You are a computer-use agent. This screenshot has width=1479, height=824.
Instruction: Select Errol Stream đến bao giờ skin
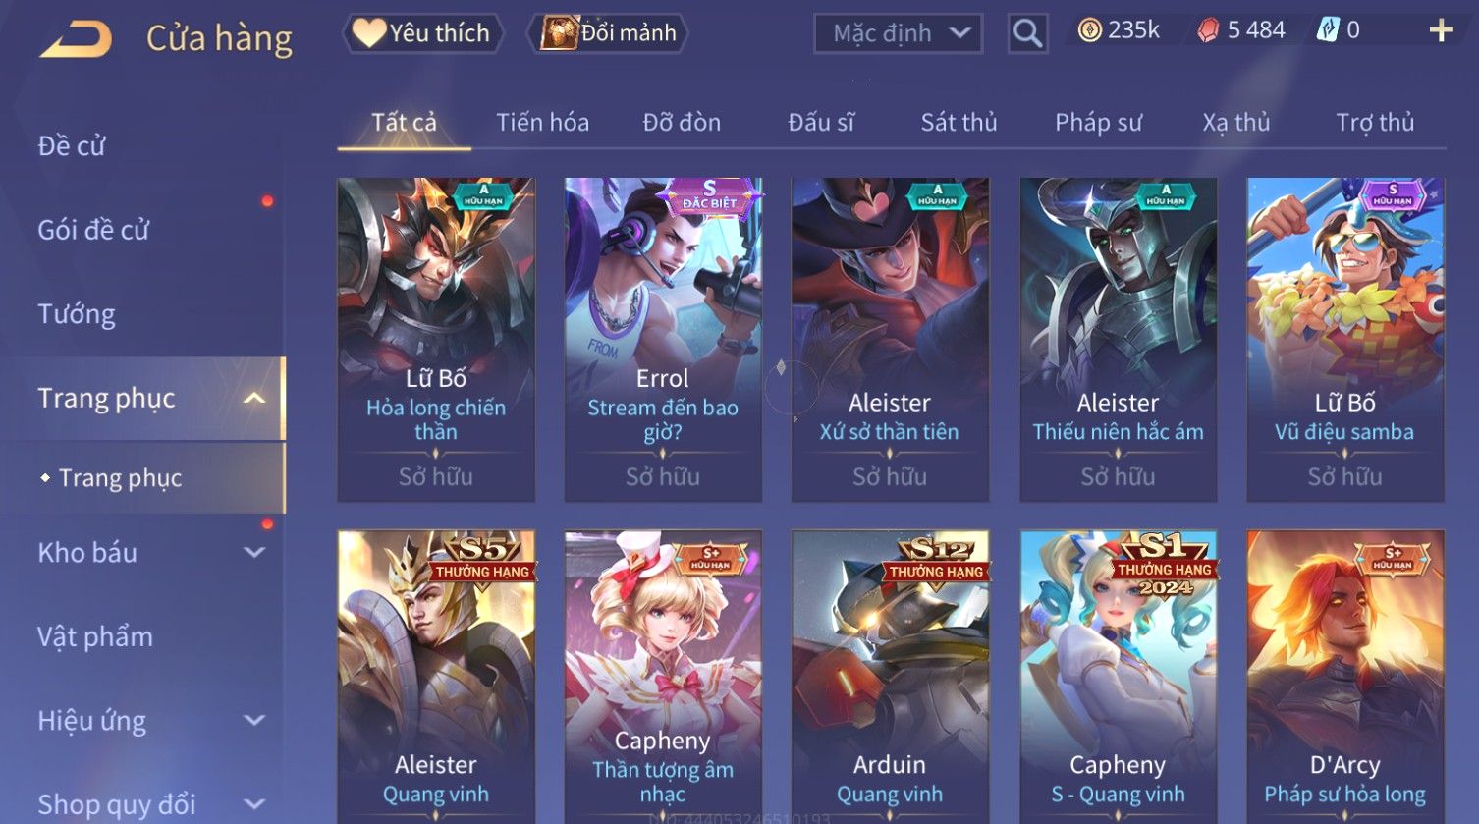pos(663,340)
